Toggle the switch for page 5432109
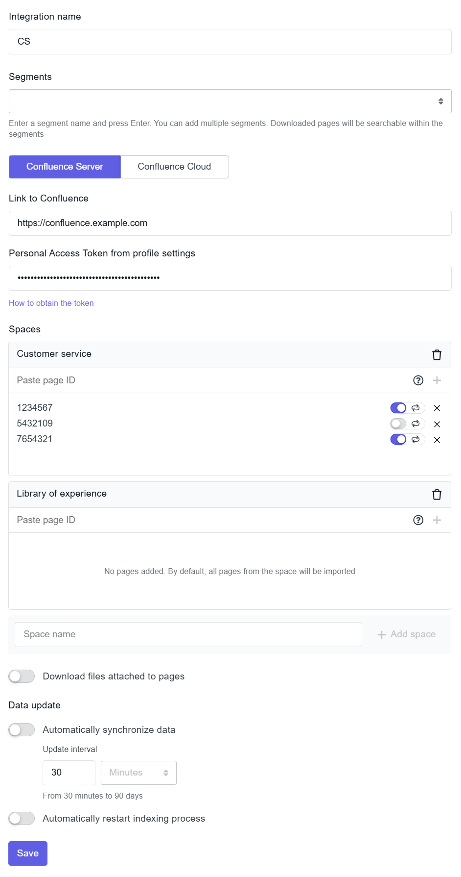 tap(398, 424)
